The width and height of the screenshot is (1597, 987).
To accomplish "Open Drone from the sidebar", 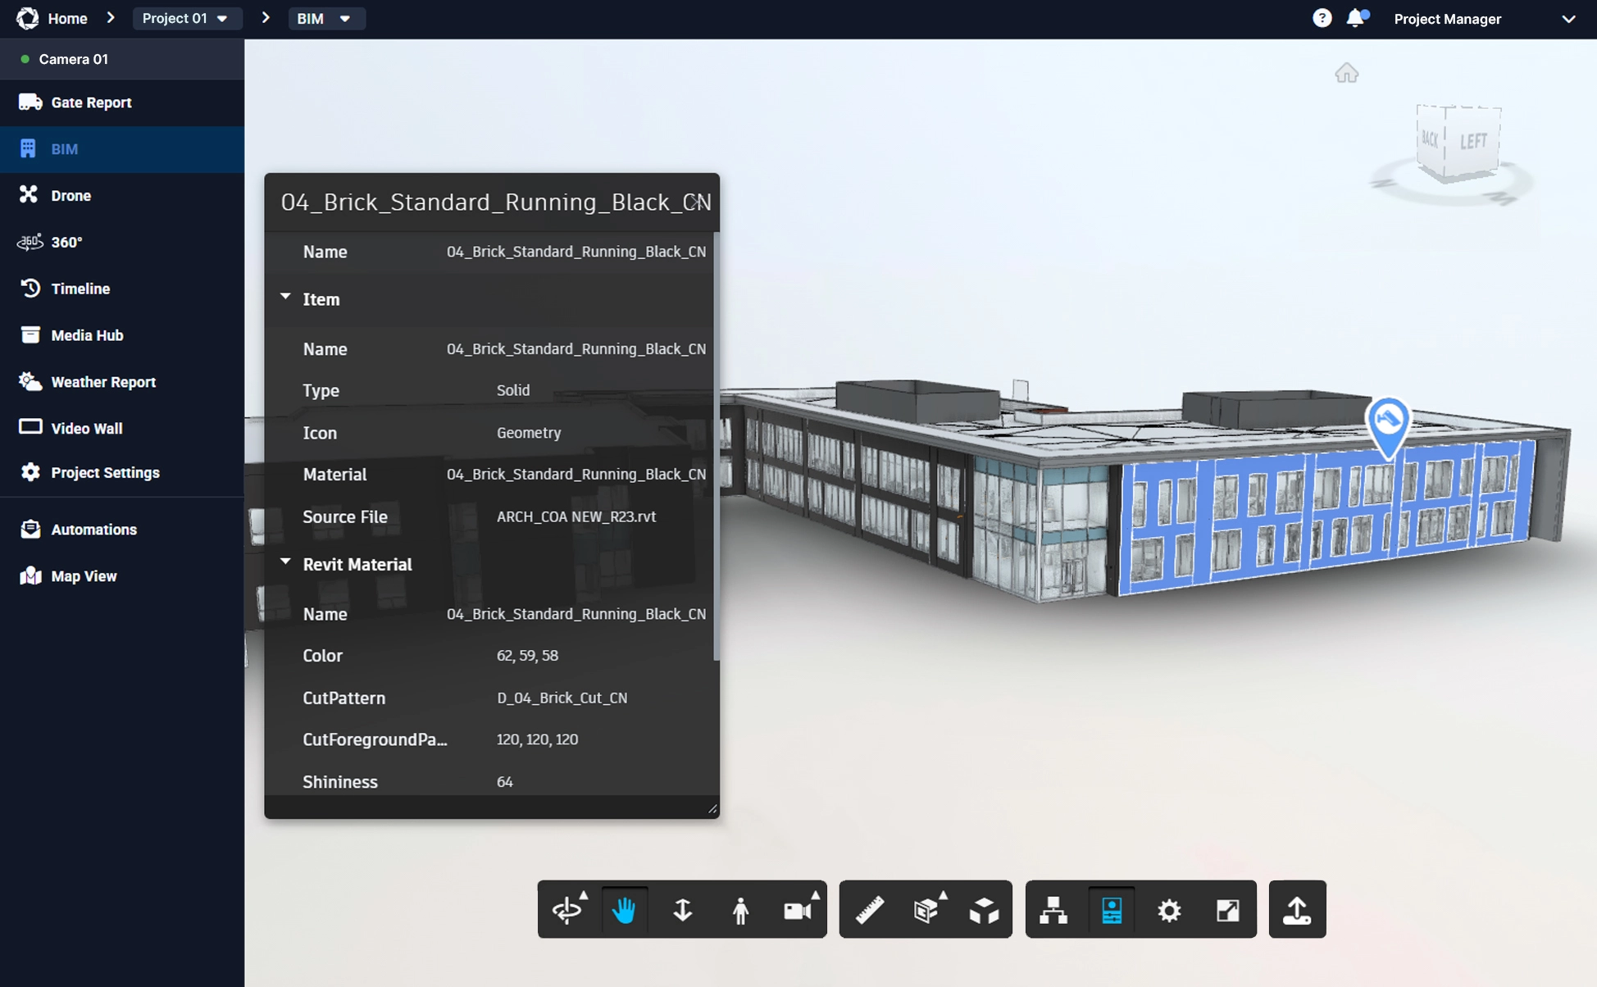I will click(71, 195).
